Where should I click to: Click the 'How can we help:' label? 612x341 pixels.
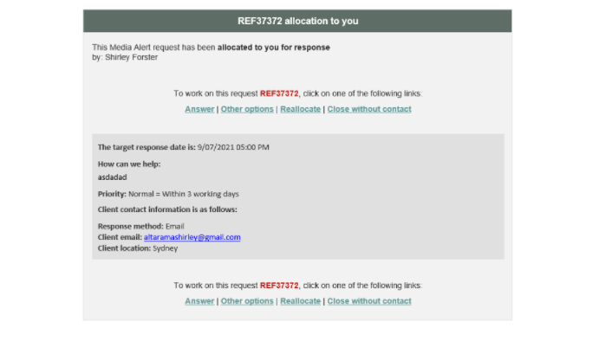point(129,164)
